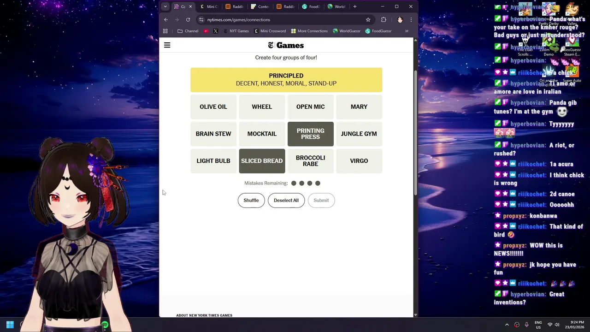This screenshot has width=590, height=332.
Task: Click the solved PRINCIPLED yellow group
Action: (286, 79)
